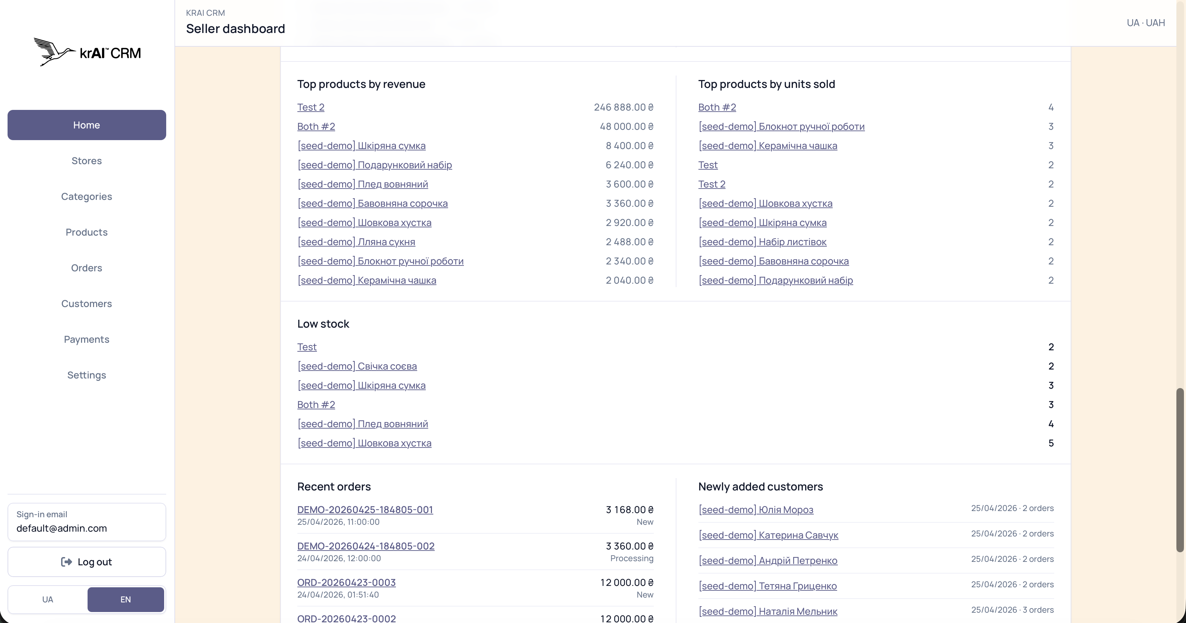Open Both #2 in top revenue list
1186x623 pixels.
tap(316, 126)
